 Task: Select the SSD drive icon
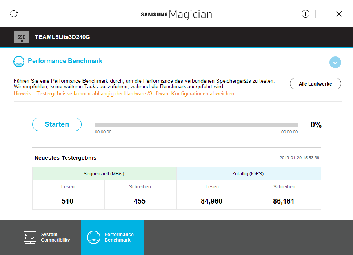point(22,37)
